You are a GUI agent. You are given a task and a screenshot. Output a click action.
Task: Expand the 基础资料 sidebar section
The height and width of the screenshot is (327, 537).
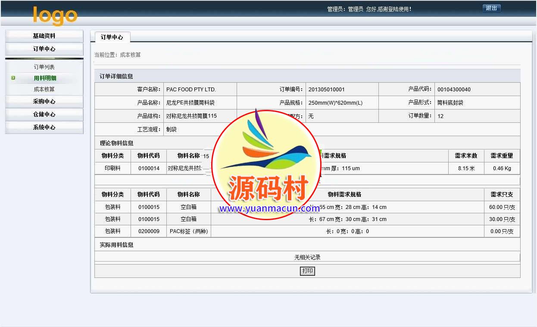tap(44, 36)
